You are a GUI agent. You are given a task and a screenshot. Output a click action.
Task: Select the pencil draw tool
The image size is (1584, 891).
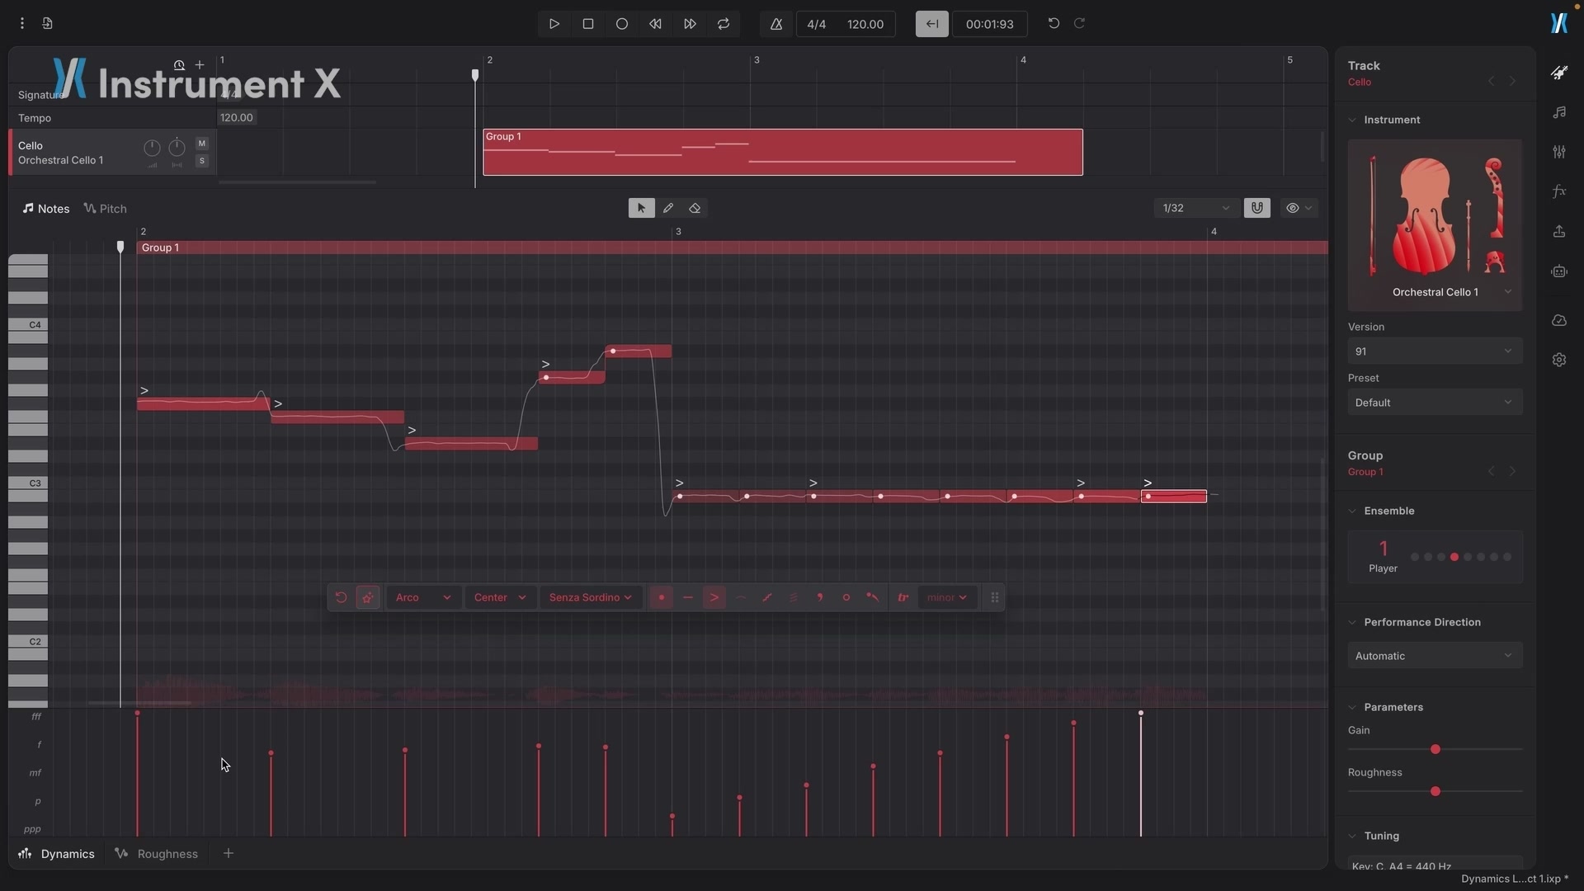coord(668,208)
